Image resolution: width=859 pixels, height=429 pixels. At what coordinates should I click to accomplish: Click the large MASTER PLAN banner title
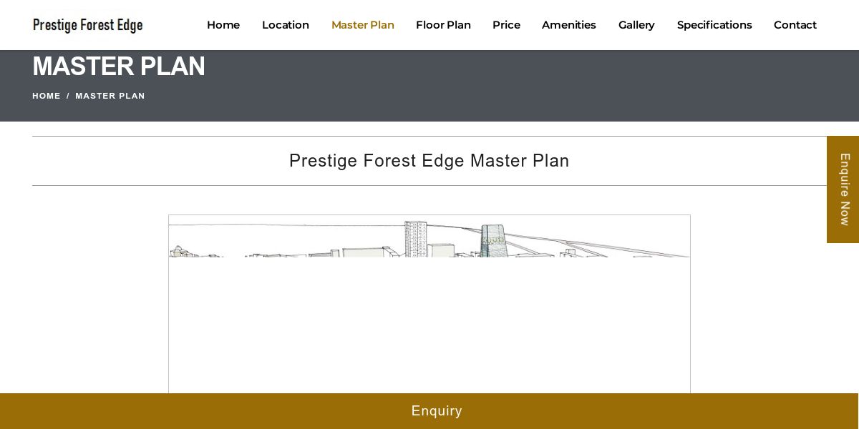[x=119, y=66]
